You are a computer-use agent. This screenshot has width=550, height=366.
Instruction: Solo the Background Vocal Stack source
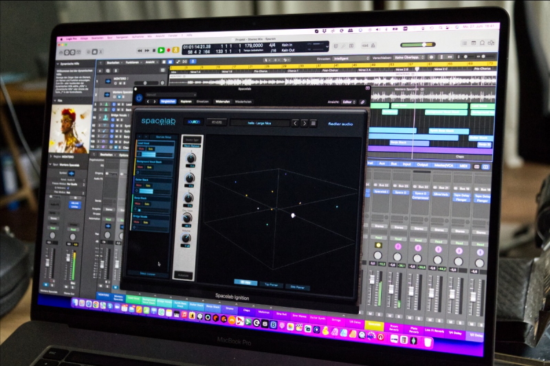(149, 168)
